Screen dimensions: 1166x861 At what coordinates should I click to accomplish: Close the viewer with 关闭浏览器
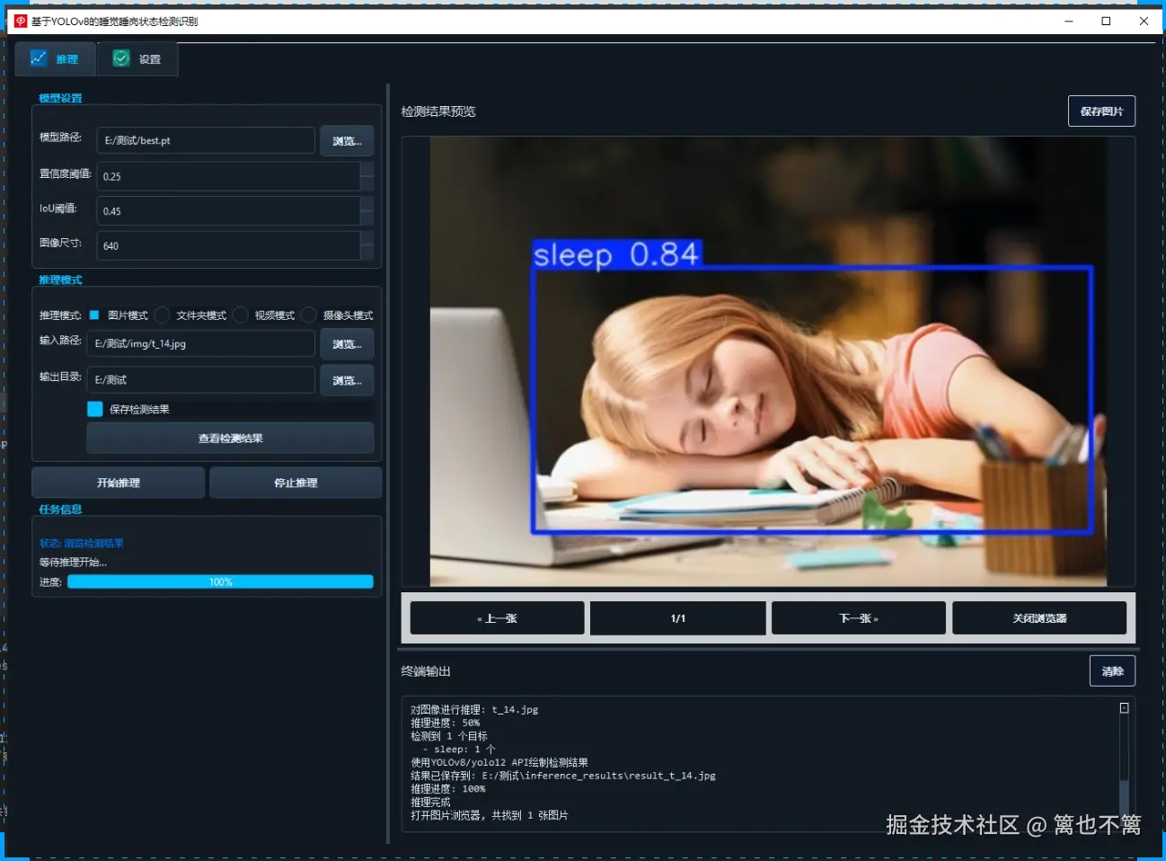pyautogui.click(x=1039, y=618)
